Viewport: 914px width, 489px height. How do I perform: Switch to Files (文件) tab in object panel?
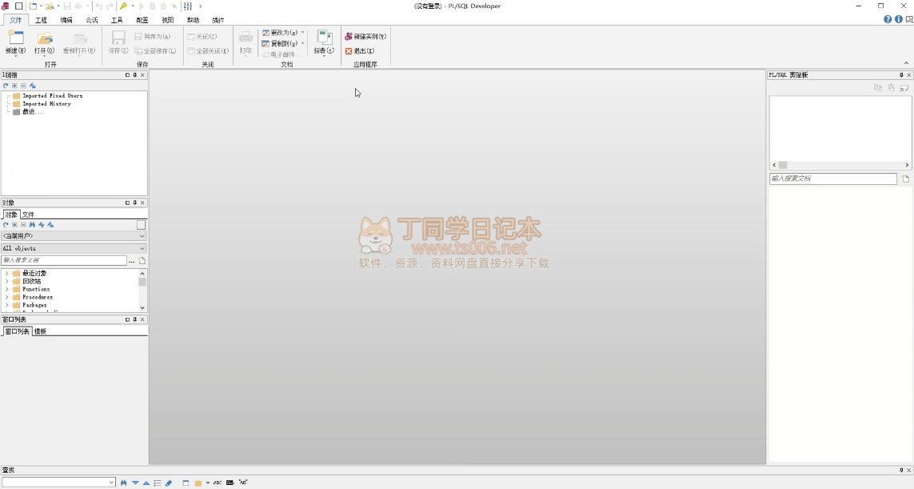(28, 214)
